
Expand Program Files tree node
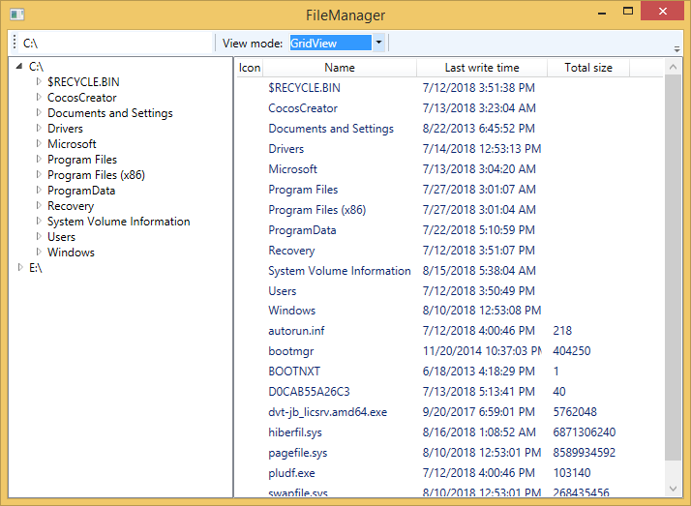pyautogui.click(x=39, y=159)
